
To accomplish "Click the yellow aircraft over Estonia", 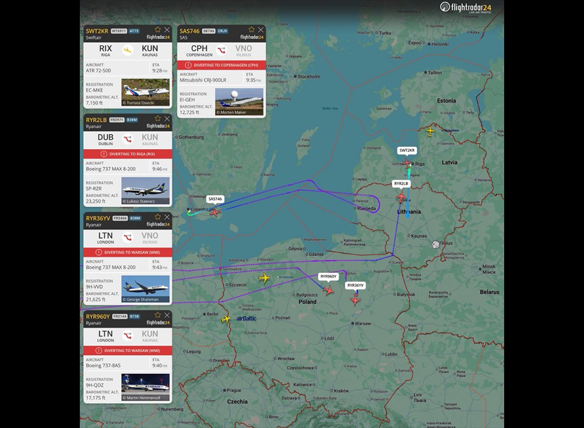I will pos(430,131).
